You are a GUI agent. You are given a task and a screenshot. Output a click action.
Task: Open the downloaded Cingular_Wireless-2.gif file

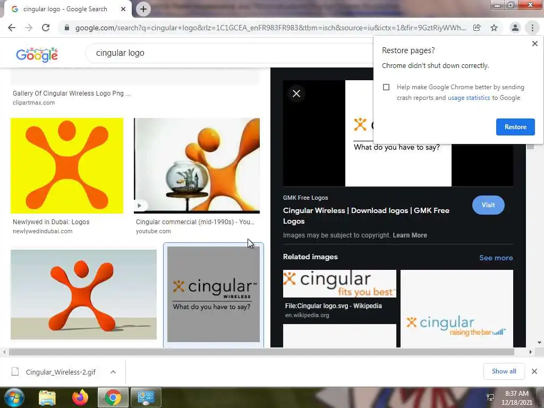(x=61, y=372)
